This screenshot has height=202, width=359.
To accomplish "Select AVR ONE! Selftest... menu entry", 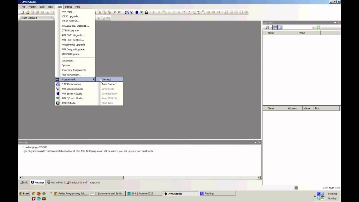I will coord(75,40).
